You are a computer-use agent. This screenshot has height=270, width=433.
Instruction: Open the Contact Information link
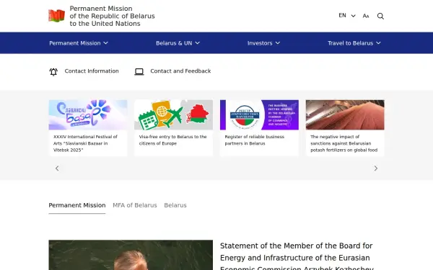tap(92, 71)
